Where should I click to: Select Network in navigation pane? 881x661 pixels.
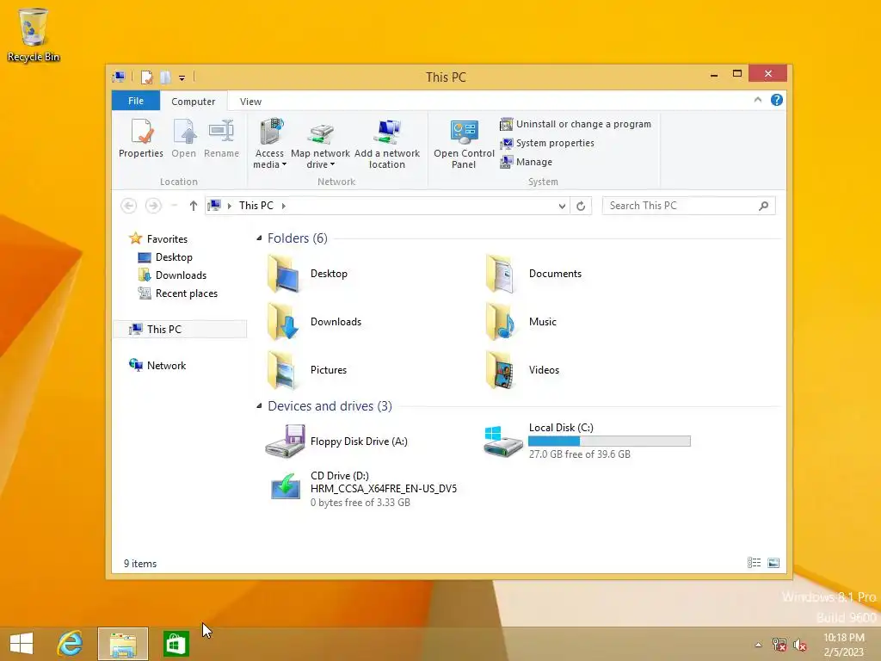point(157,365)
